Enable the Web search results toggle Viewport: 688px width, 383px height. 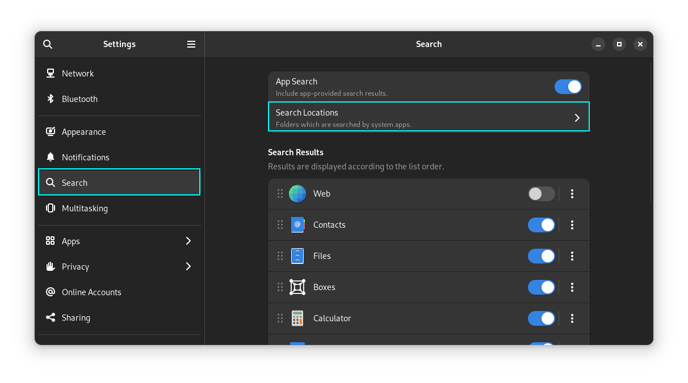[x=541, y=194]
